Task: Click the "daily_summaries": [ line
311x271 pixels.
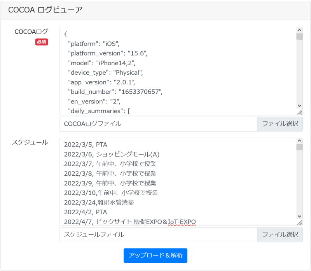Action: tap(99, 111)
